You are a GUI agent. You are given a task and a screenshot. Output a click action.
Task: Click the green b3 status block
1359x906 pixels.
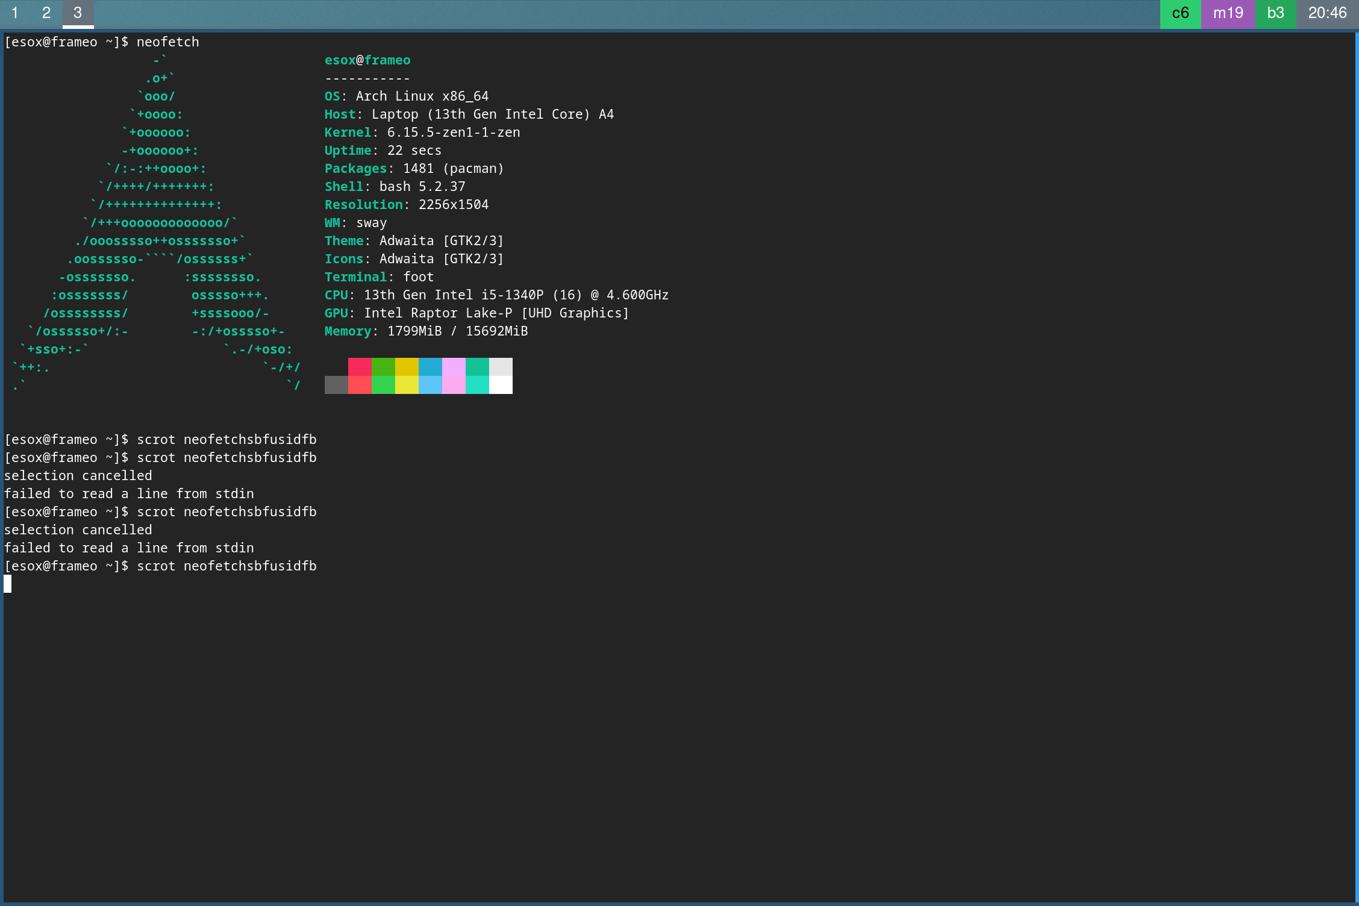1275,13
